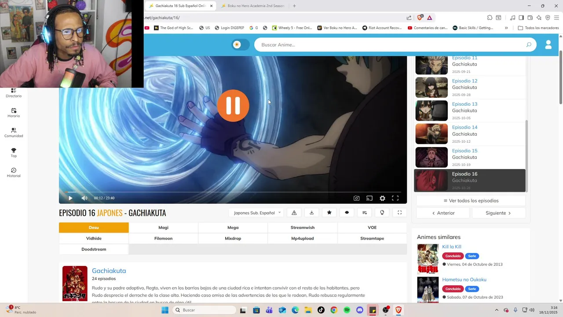Toggle lights off with the bulb icon
The width and height of the screenshot is (563, 317).
[382, 213]
